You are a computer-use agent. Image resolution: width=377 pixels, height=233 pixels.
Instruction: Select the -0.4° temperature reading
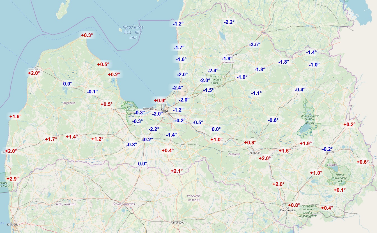tap(300, 90)
